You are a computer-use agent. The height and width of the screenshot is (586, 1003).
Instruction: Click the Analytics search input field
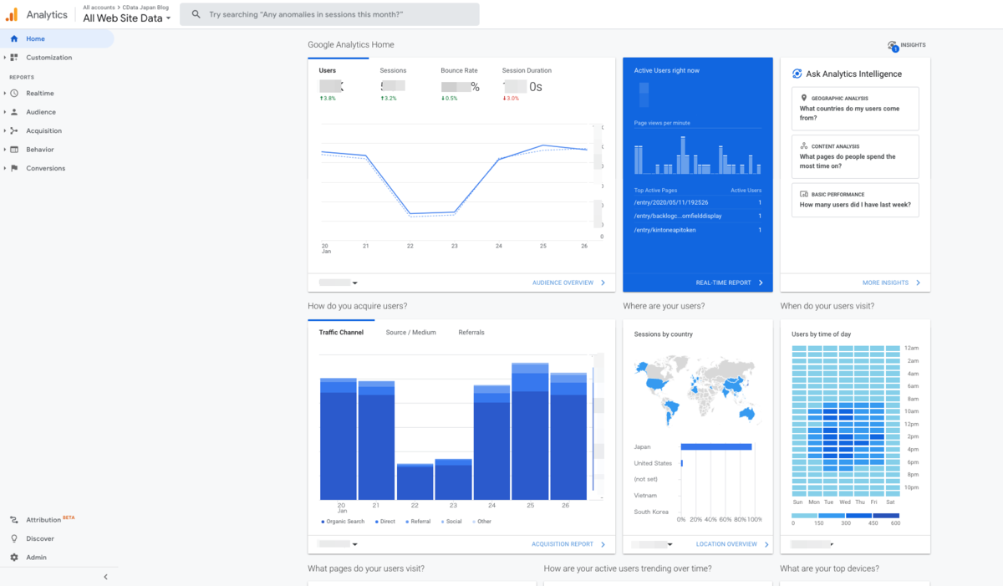tap(329, 15)
